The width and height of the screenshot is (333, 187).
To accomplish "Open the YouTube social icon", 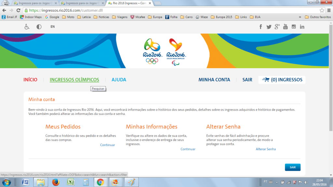I will [x=286, y=27].
